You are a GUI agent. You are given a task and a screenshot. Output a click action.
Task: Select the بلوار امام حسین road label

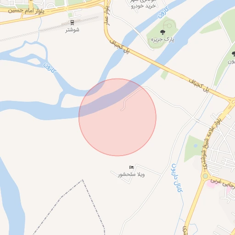[26, 11]
